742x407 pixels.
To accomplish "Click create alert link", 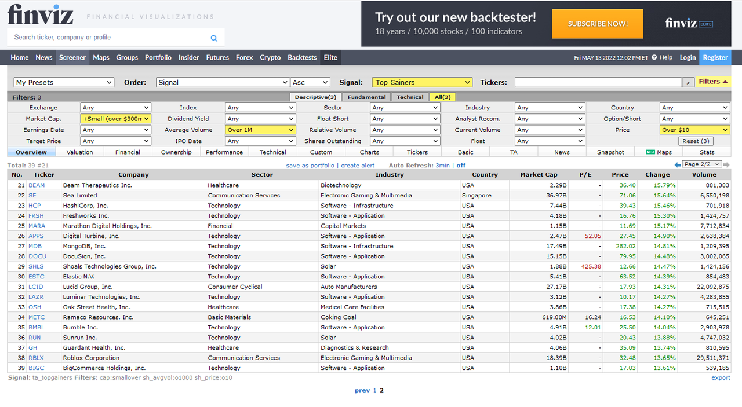I will 358,166.
